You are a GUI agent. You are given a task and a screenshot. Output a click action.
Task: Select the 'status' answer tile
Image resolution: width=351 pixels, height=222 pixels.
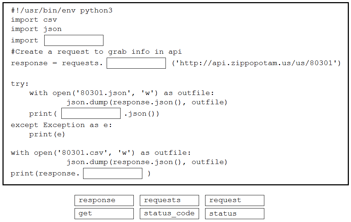click(x=235, y=213)
